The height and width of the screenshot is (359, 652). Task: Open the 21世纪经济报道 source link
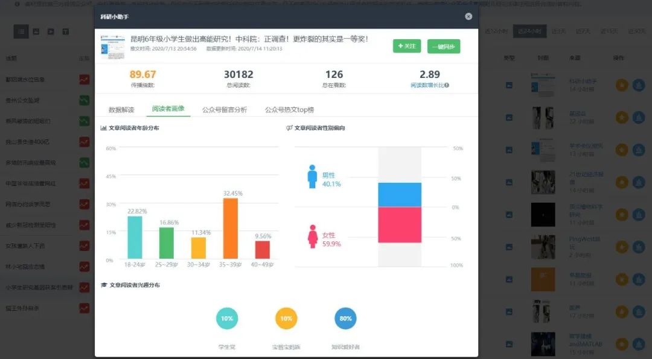[586, 178]
